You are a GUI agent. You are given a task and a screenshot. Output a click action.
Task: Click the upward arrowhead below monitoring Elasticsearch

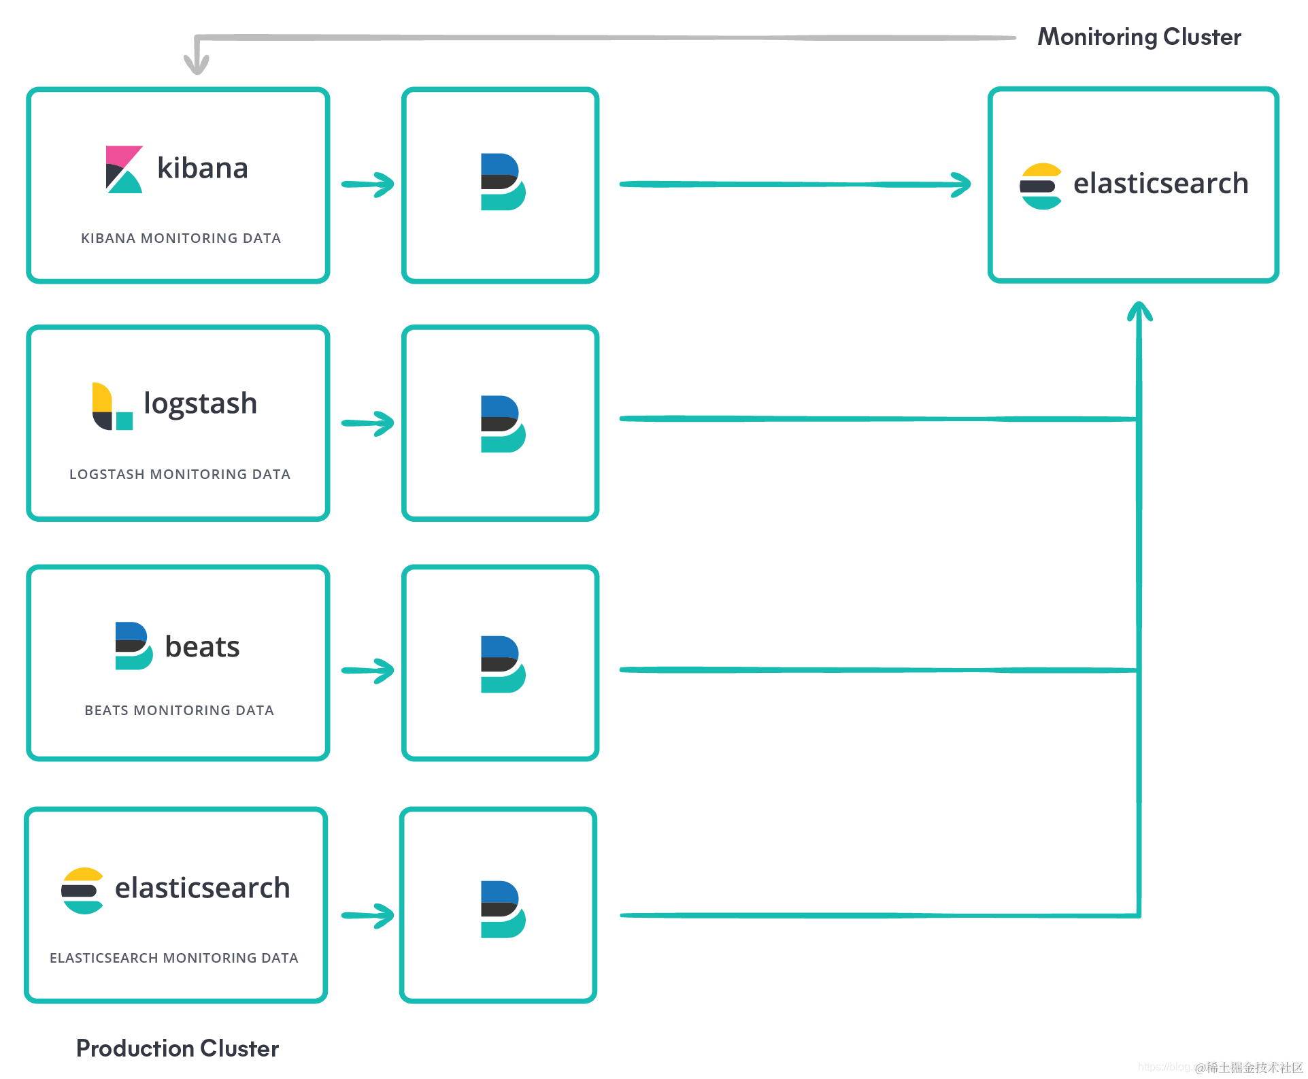(1139, 312)
